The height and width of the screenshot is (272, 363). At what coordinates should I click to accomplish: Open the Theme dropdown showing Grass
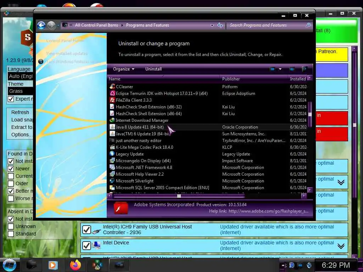(x=20, y=91)
